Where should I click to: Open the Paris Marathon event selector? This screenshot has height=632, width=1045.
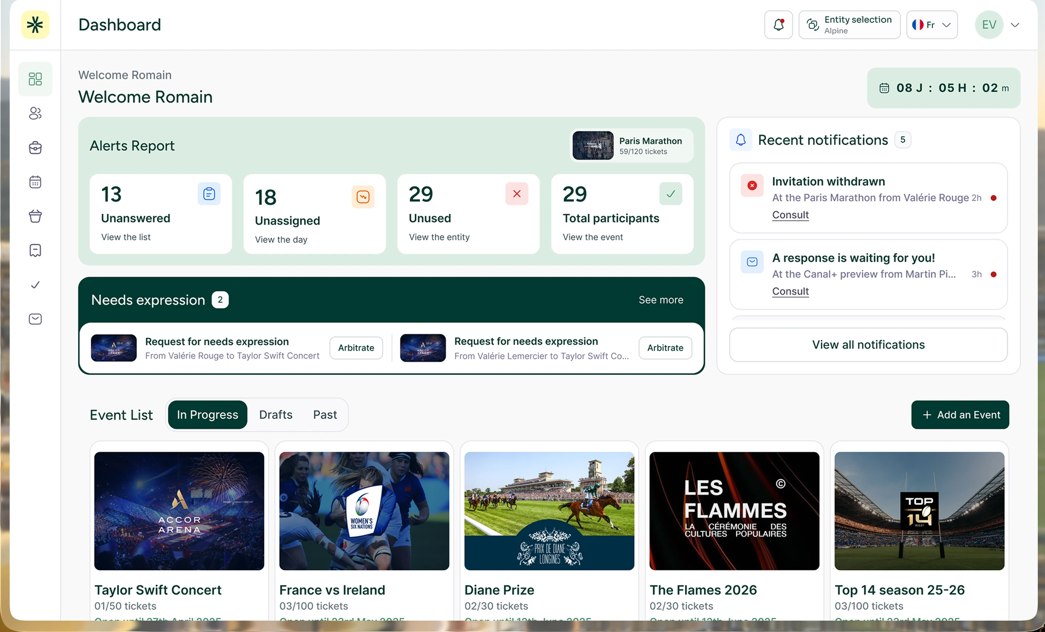pos(632,146)
